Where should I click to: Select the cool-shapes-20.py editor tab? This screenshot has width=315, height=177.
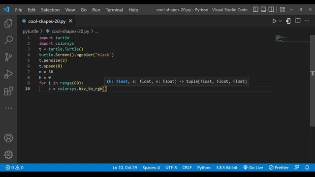point(47,21)
